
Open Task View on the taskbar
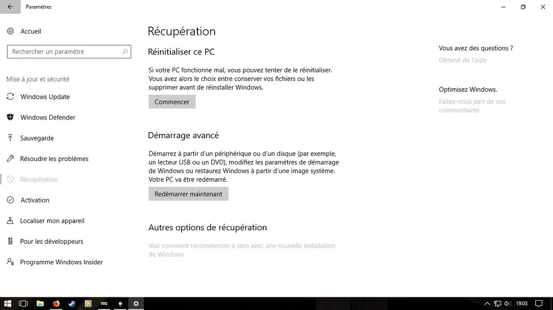23,303
